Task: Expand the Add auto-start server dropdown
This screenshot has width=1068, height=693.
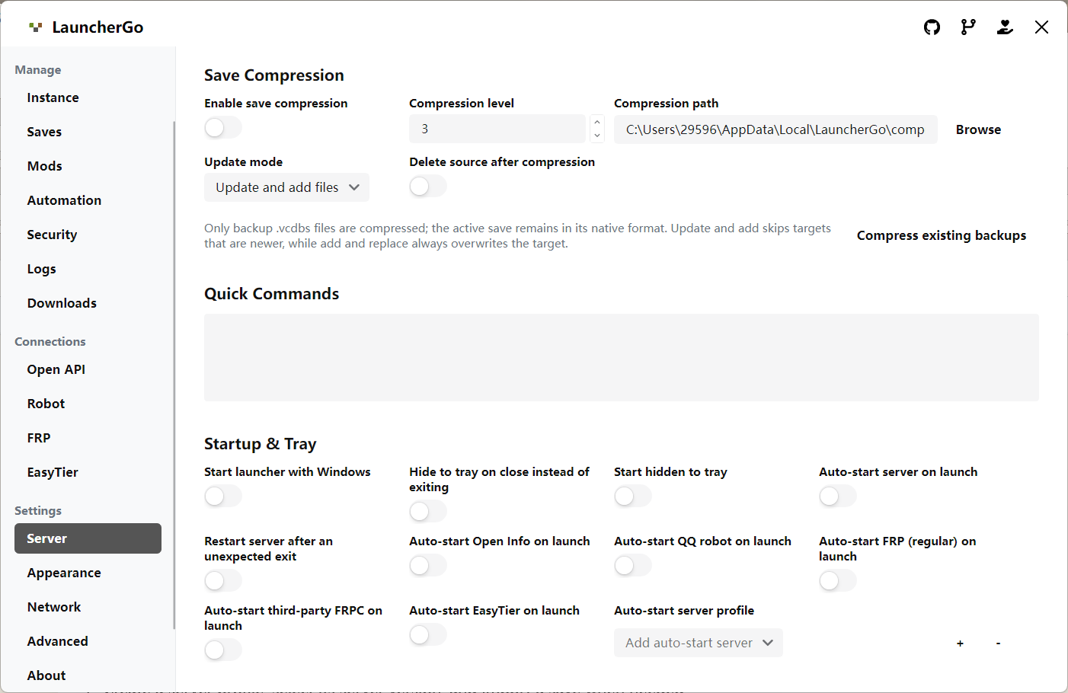Action: [699, 643]
